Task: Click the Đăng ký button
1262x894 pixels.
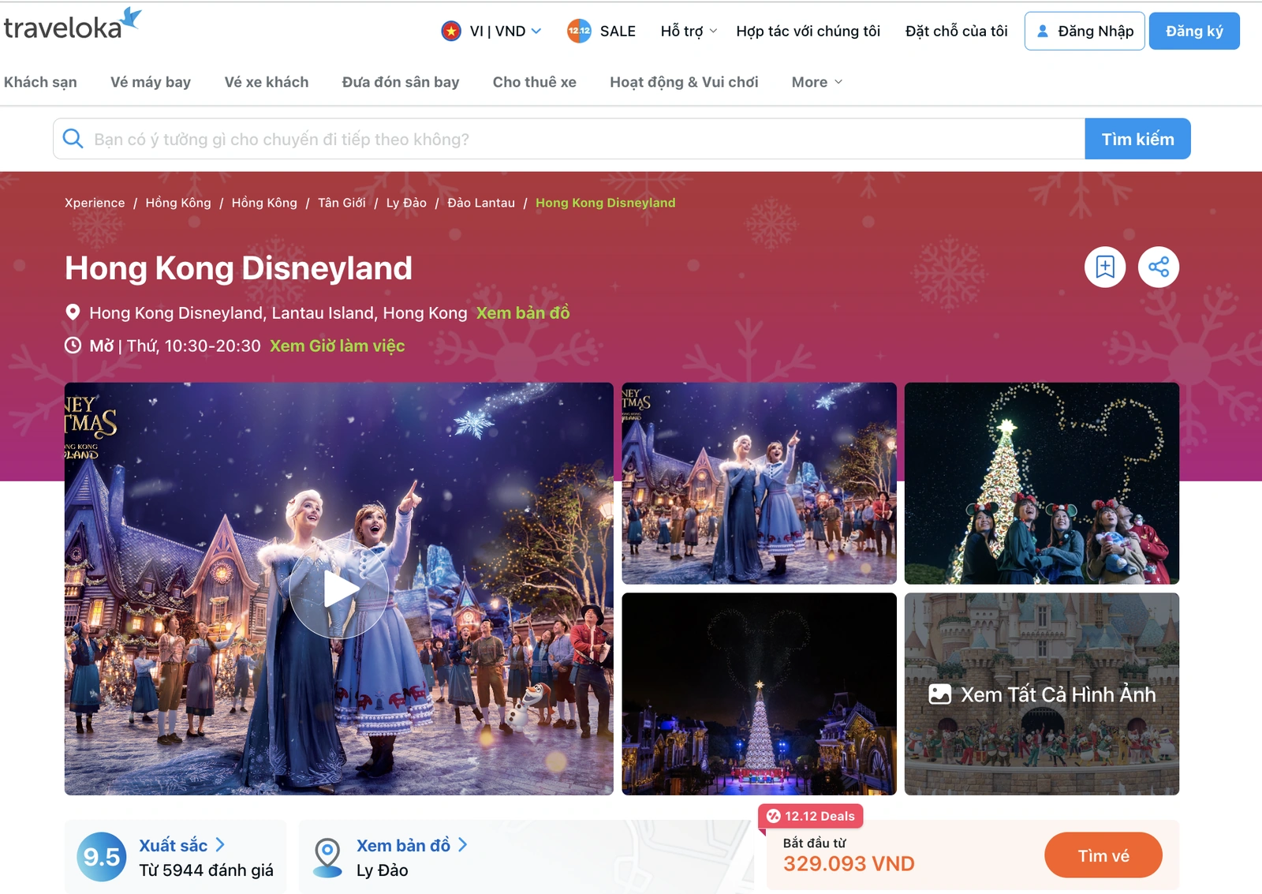Action: click(x=1194, y=31)
